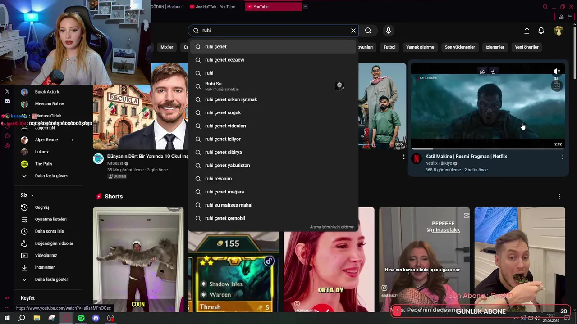This screenshot has width=577, height=324.
Task: Open the Opera search-tabs icon
Action: pos(545,7)
